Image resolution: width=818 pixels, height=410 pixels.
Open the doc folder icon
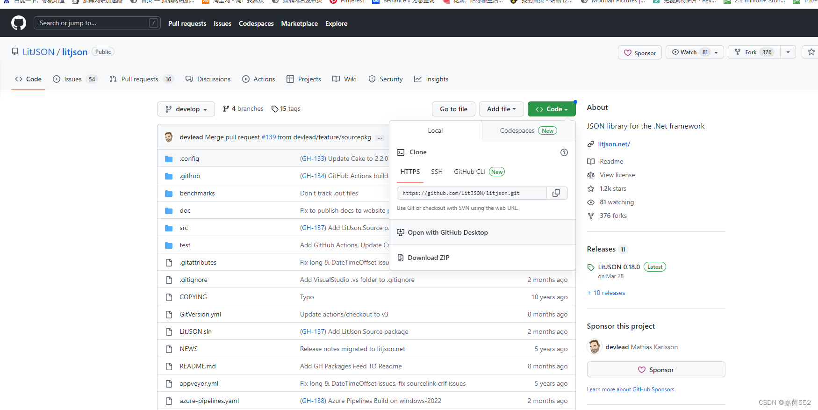pos(169,211)
